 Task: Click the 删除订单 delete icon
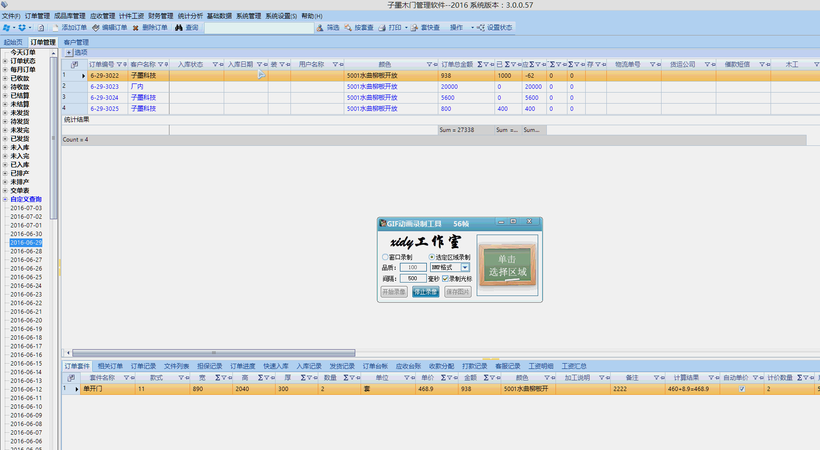136,28
